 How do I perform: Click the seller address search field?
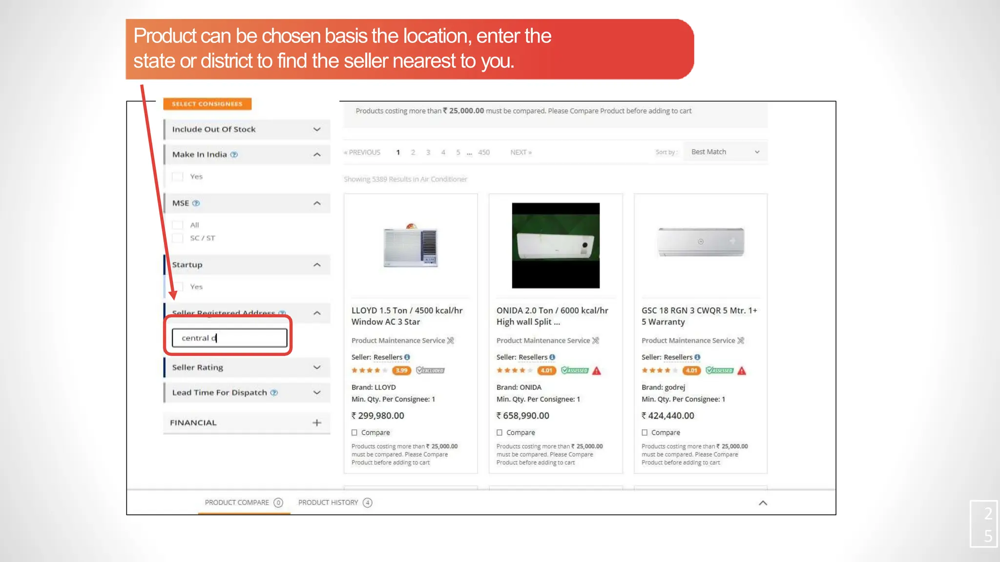click(x=229, y=338)
